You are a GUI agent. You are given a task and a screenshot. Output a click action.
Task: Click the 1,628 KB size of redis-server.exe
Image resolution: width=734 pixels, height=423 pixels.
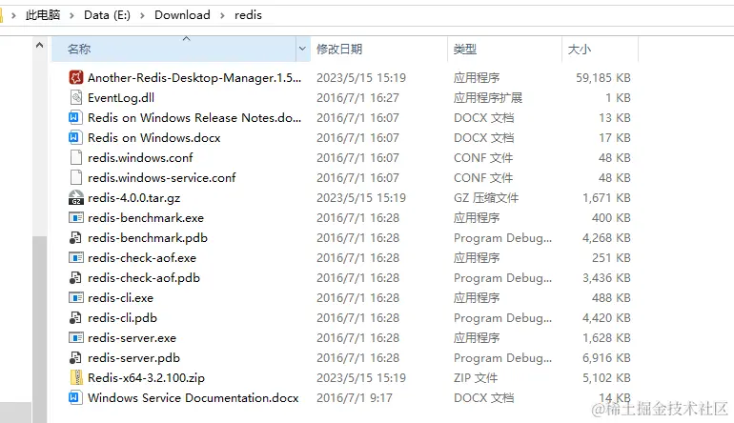(606, 338)
